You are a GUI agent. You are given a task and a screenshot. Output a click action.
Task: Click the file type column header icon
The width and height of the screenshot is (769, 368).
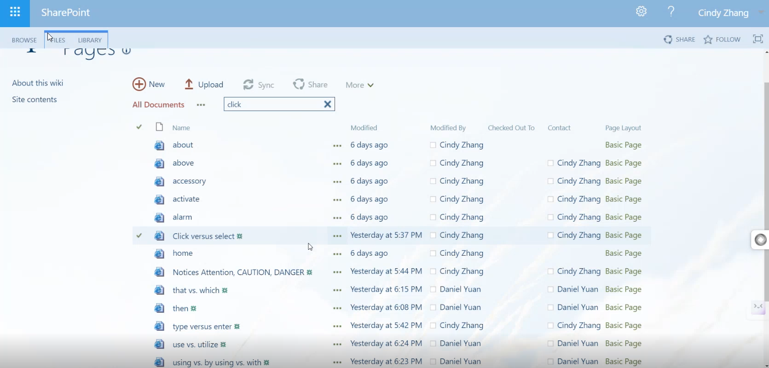[159, 127]
